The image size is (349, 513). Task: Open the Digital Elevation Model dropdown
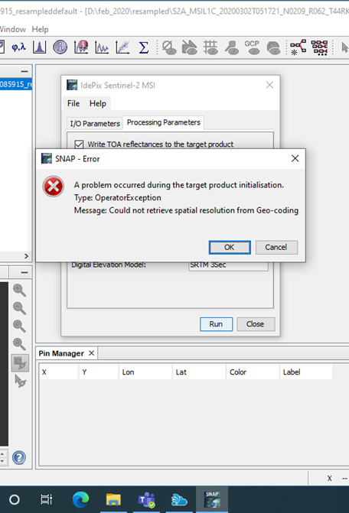[x=228, y=265]
